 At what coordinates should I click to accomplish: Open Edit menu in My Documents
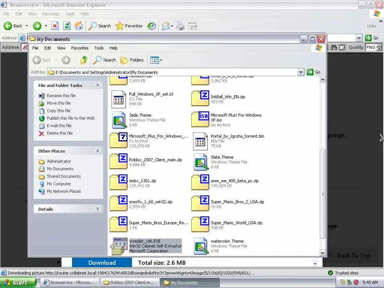coord(48,48)
